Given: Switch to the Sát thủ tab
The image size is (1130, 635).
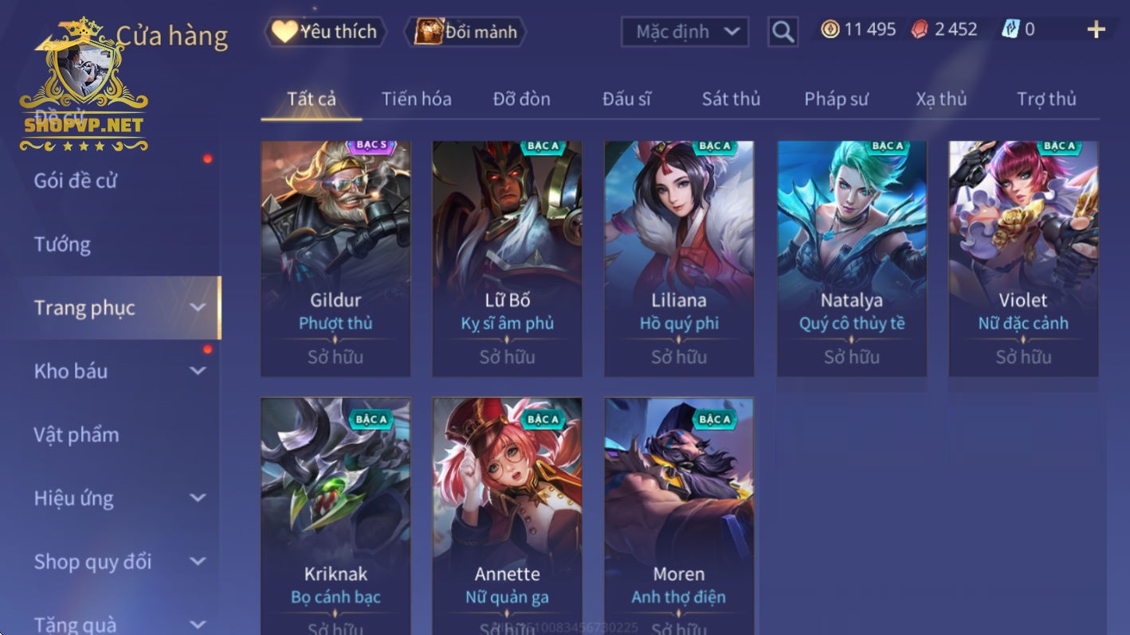Looking at the screenshot, I should (731, 99).
